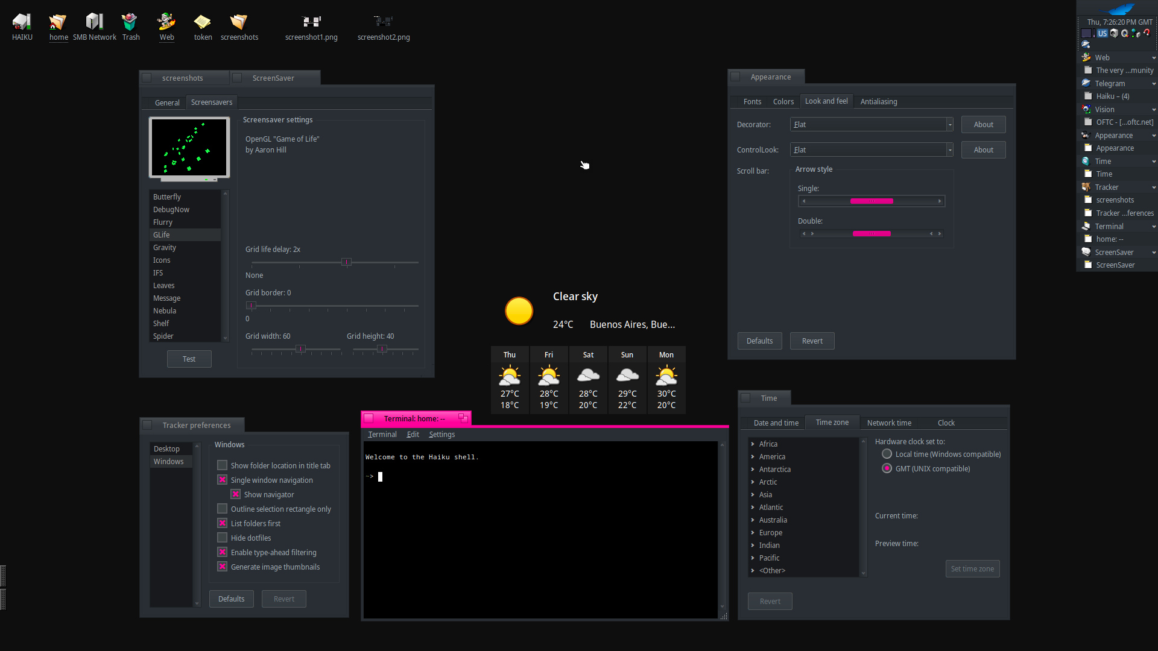This screenshot has height=651, width=1158.
Task: Click About button next to Decorator
Action: click(x=983, y=124)
